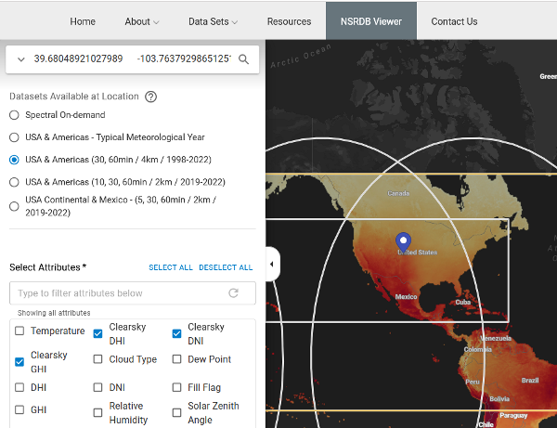Enable the Relative Humidity attribute
The height and width of the screenshot is (428, 557).
(97, 413)
